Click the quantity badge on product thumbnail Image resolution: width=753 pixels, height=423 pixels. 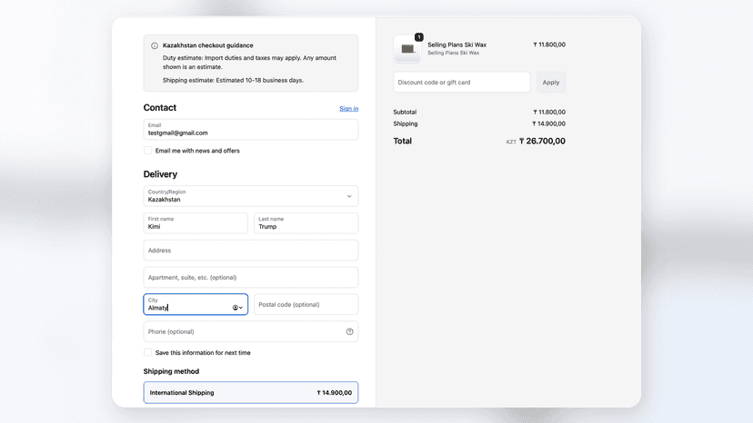tap(418, 37)
